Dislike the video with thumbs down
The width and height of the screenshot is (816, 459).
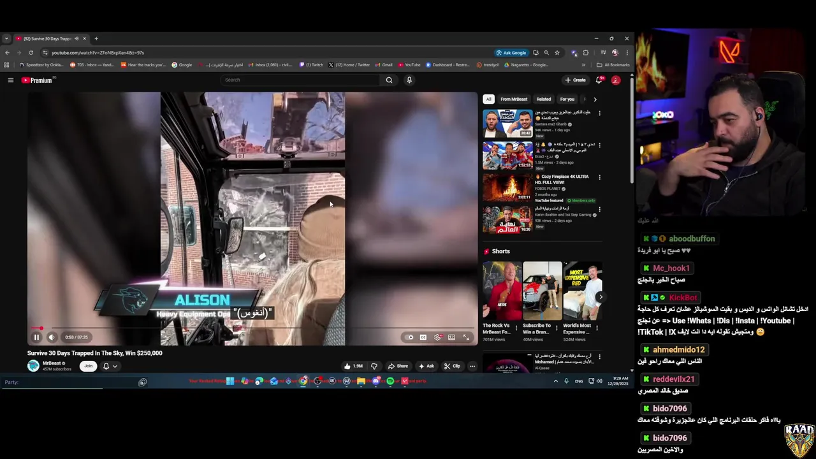[x=374, y=366]
